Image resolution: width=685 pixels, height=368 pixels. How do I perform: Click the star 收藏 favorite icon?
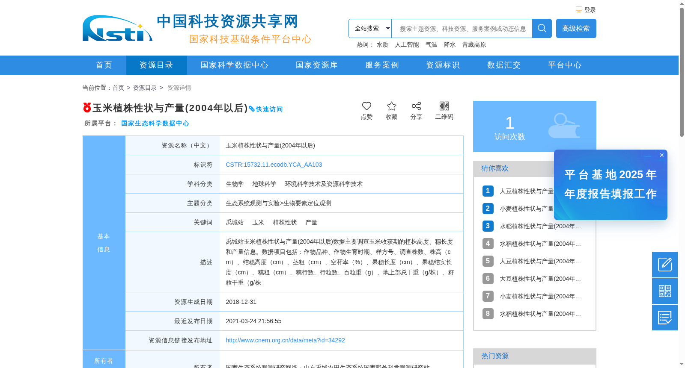(x=391, y=106)
